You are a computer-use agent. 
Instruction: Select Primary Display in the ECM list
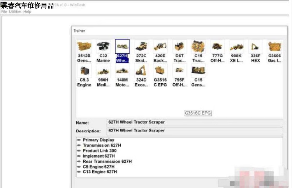[x=99, y=140]
